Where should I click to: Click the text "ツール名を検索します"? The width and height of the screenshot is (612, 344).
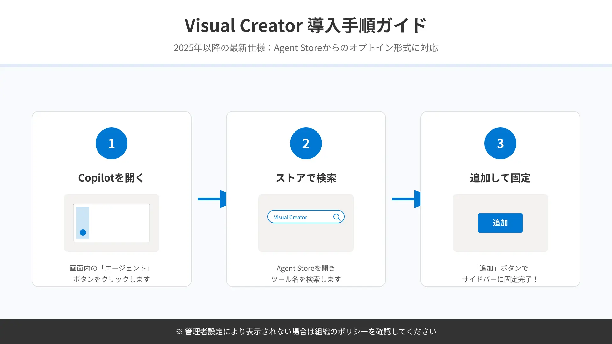coord(306,279)
